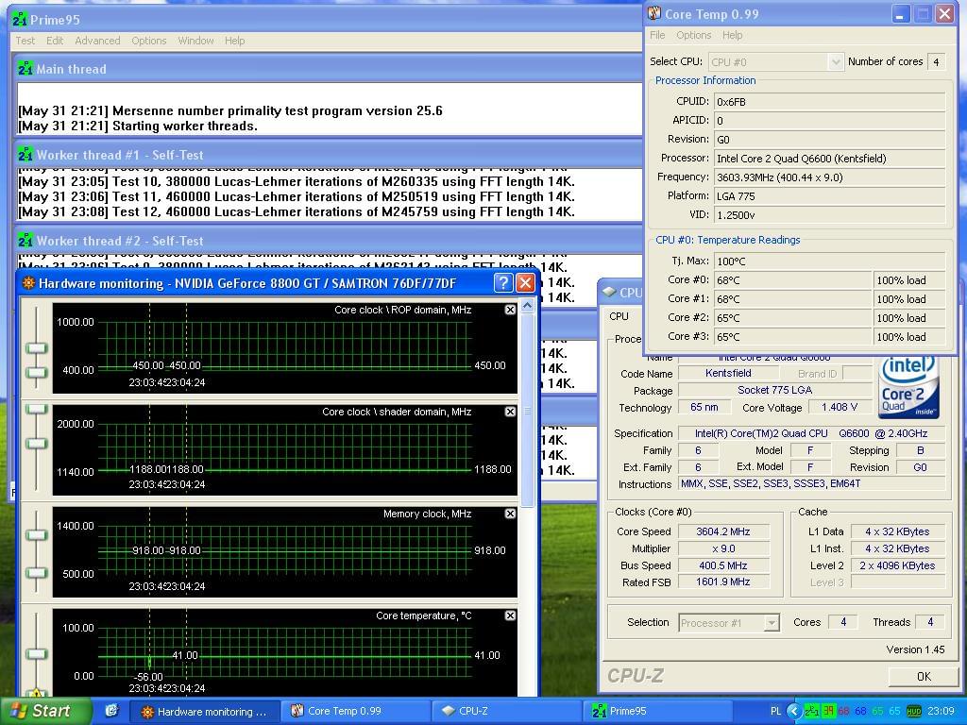This screenshot has height=725, width=967.
Task: Hide the Memory clock graph panel
Action: [511, 514]
